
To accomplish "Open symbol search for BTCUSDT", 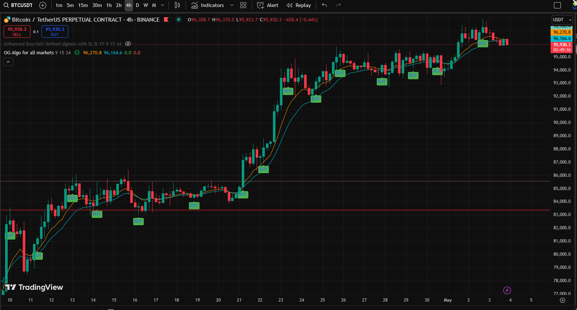I will point(18,5).
